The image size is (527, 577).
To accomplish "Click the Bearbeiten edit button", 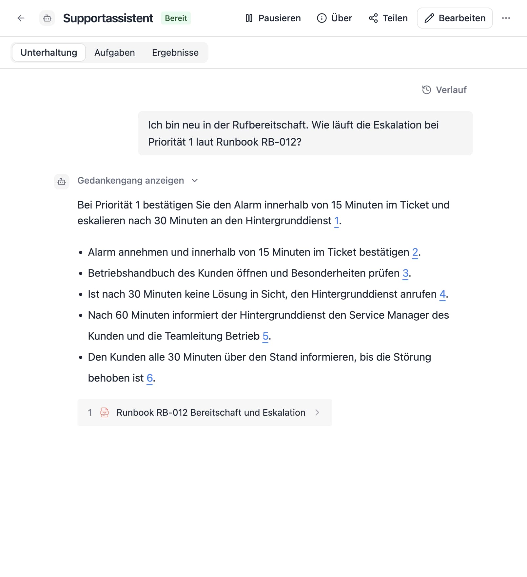I will pos(455,18).
